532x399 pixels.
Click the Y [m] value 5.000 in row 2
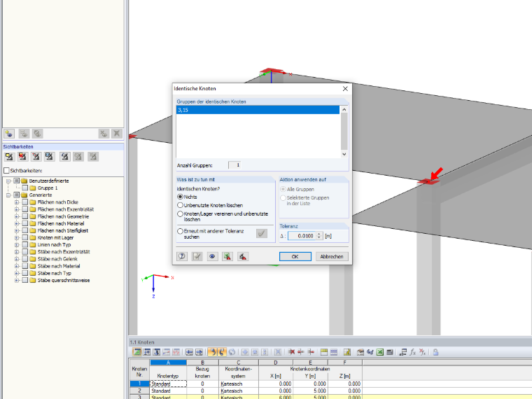[310, 391]
